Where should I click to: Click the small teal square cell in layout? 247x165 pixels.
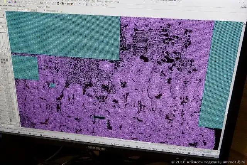52,85
